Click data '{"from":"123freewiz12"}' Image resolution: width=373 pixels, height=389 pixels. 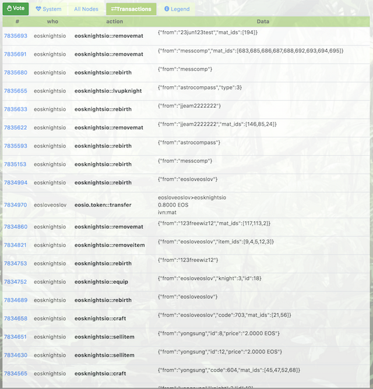point(188,260)
